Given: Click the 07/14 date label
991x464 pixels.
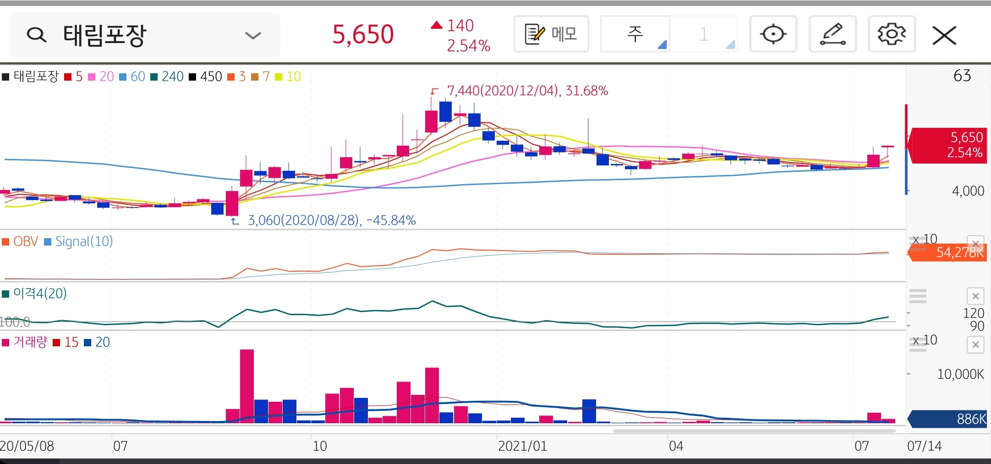Looking at the screenshot, I should pos(924,446).
